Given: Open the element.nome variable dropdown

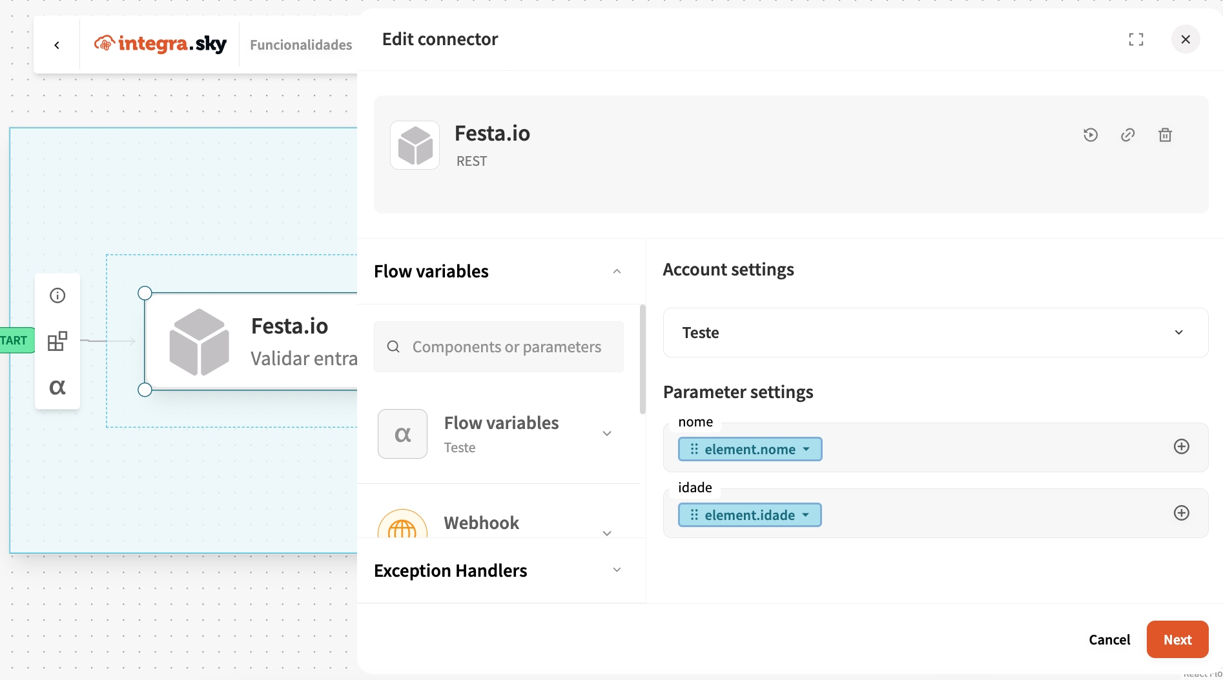Looking at the screenshot, I should 806,449.
